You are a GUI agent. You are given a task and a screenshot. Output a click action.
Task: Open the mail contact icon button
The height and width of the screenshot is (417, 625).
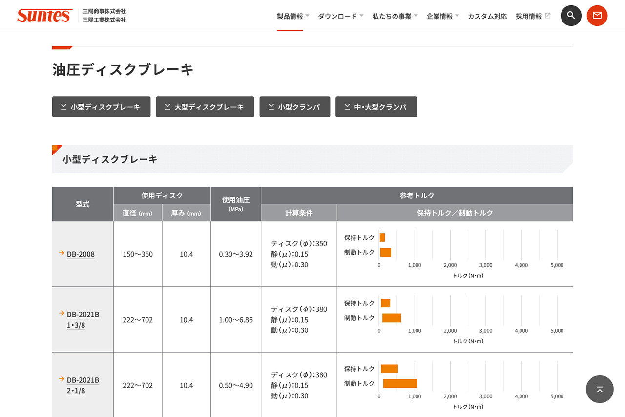[597, 16]
